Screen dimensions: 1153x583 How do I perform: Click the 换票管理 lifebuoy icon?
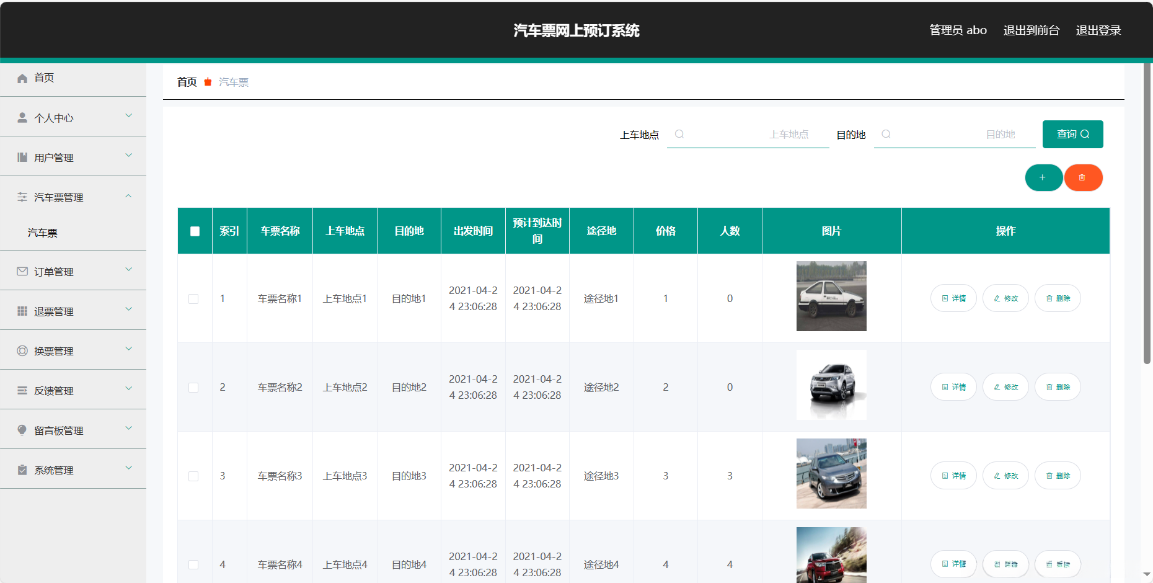tap(22, 351)
